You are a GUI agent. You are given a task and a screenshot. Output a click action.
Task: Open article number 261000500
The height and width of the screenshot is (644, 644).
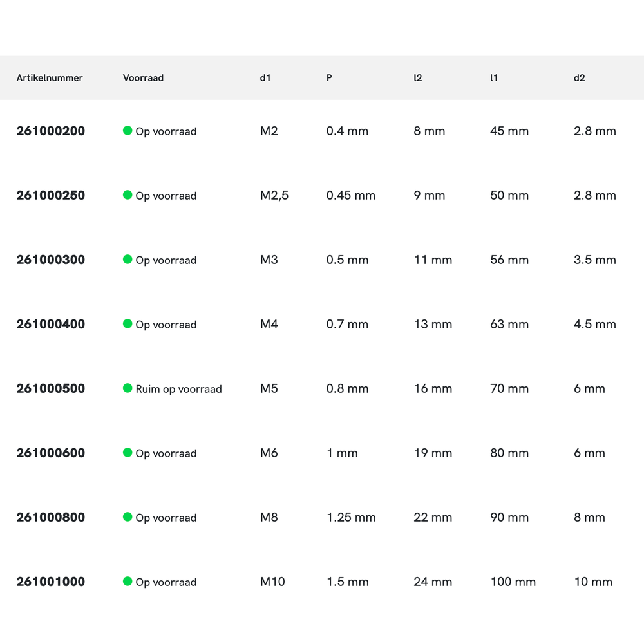point(50,388)
